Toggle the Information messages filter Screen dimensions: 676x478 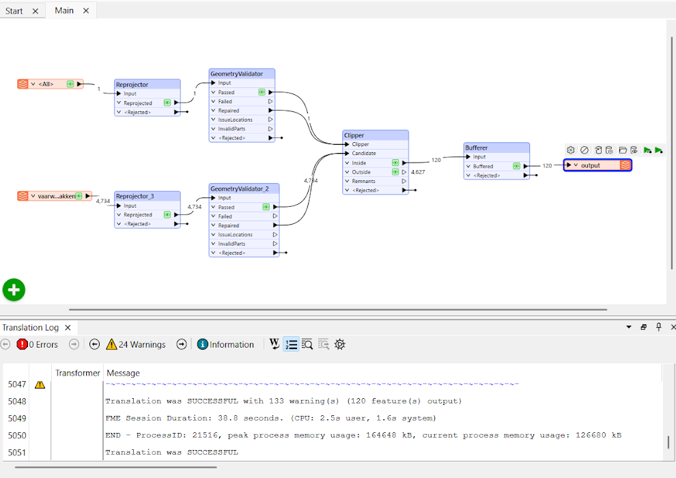pyautogui.click(x=225, y=344)
